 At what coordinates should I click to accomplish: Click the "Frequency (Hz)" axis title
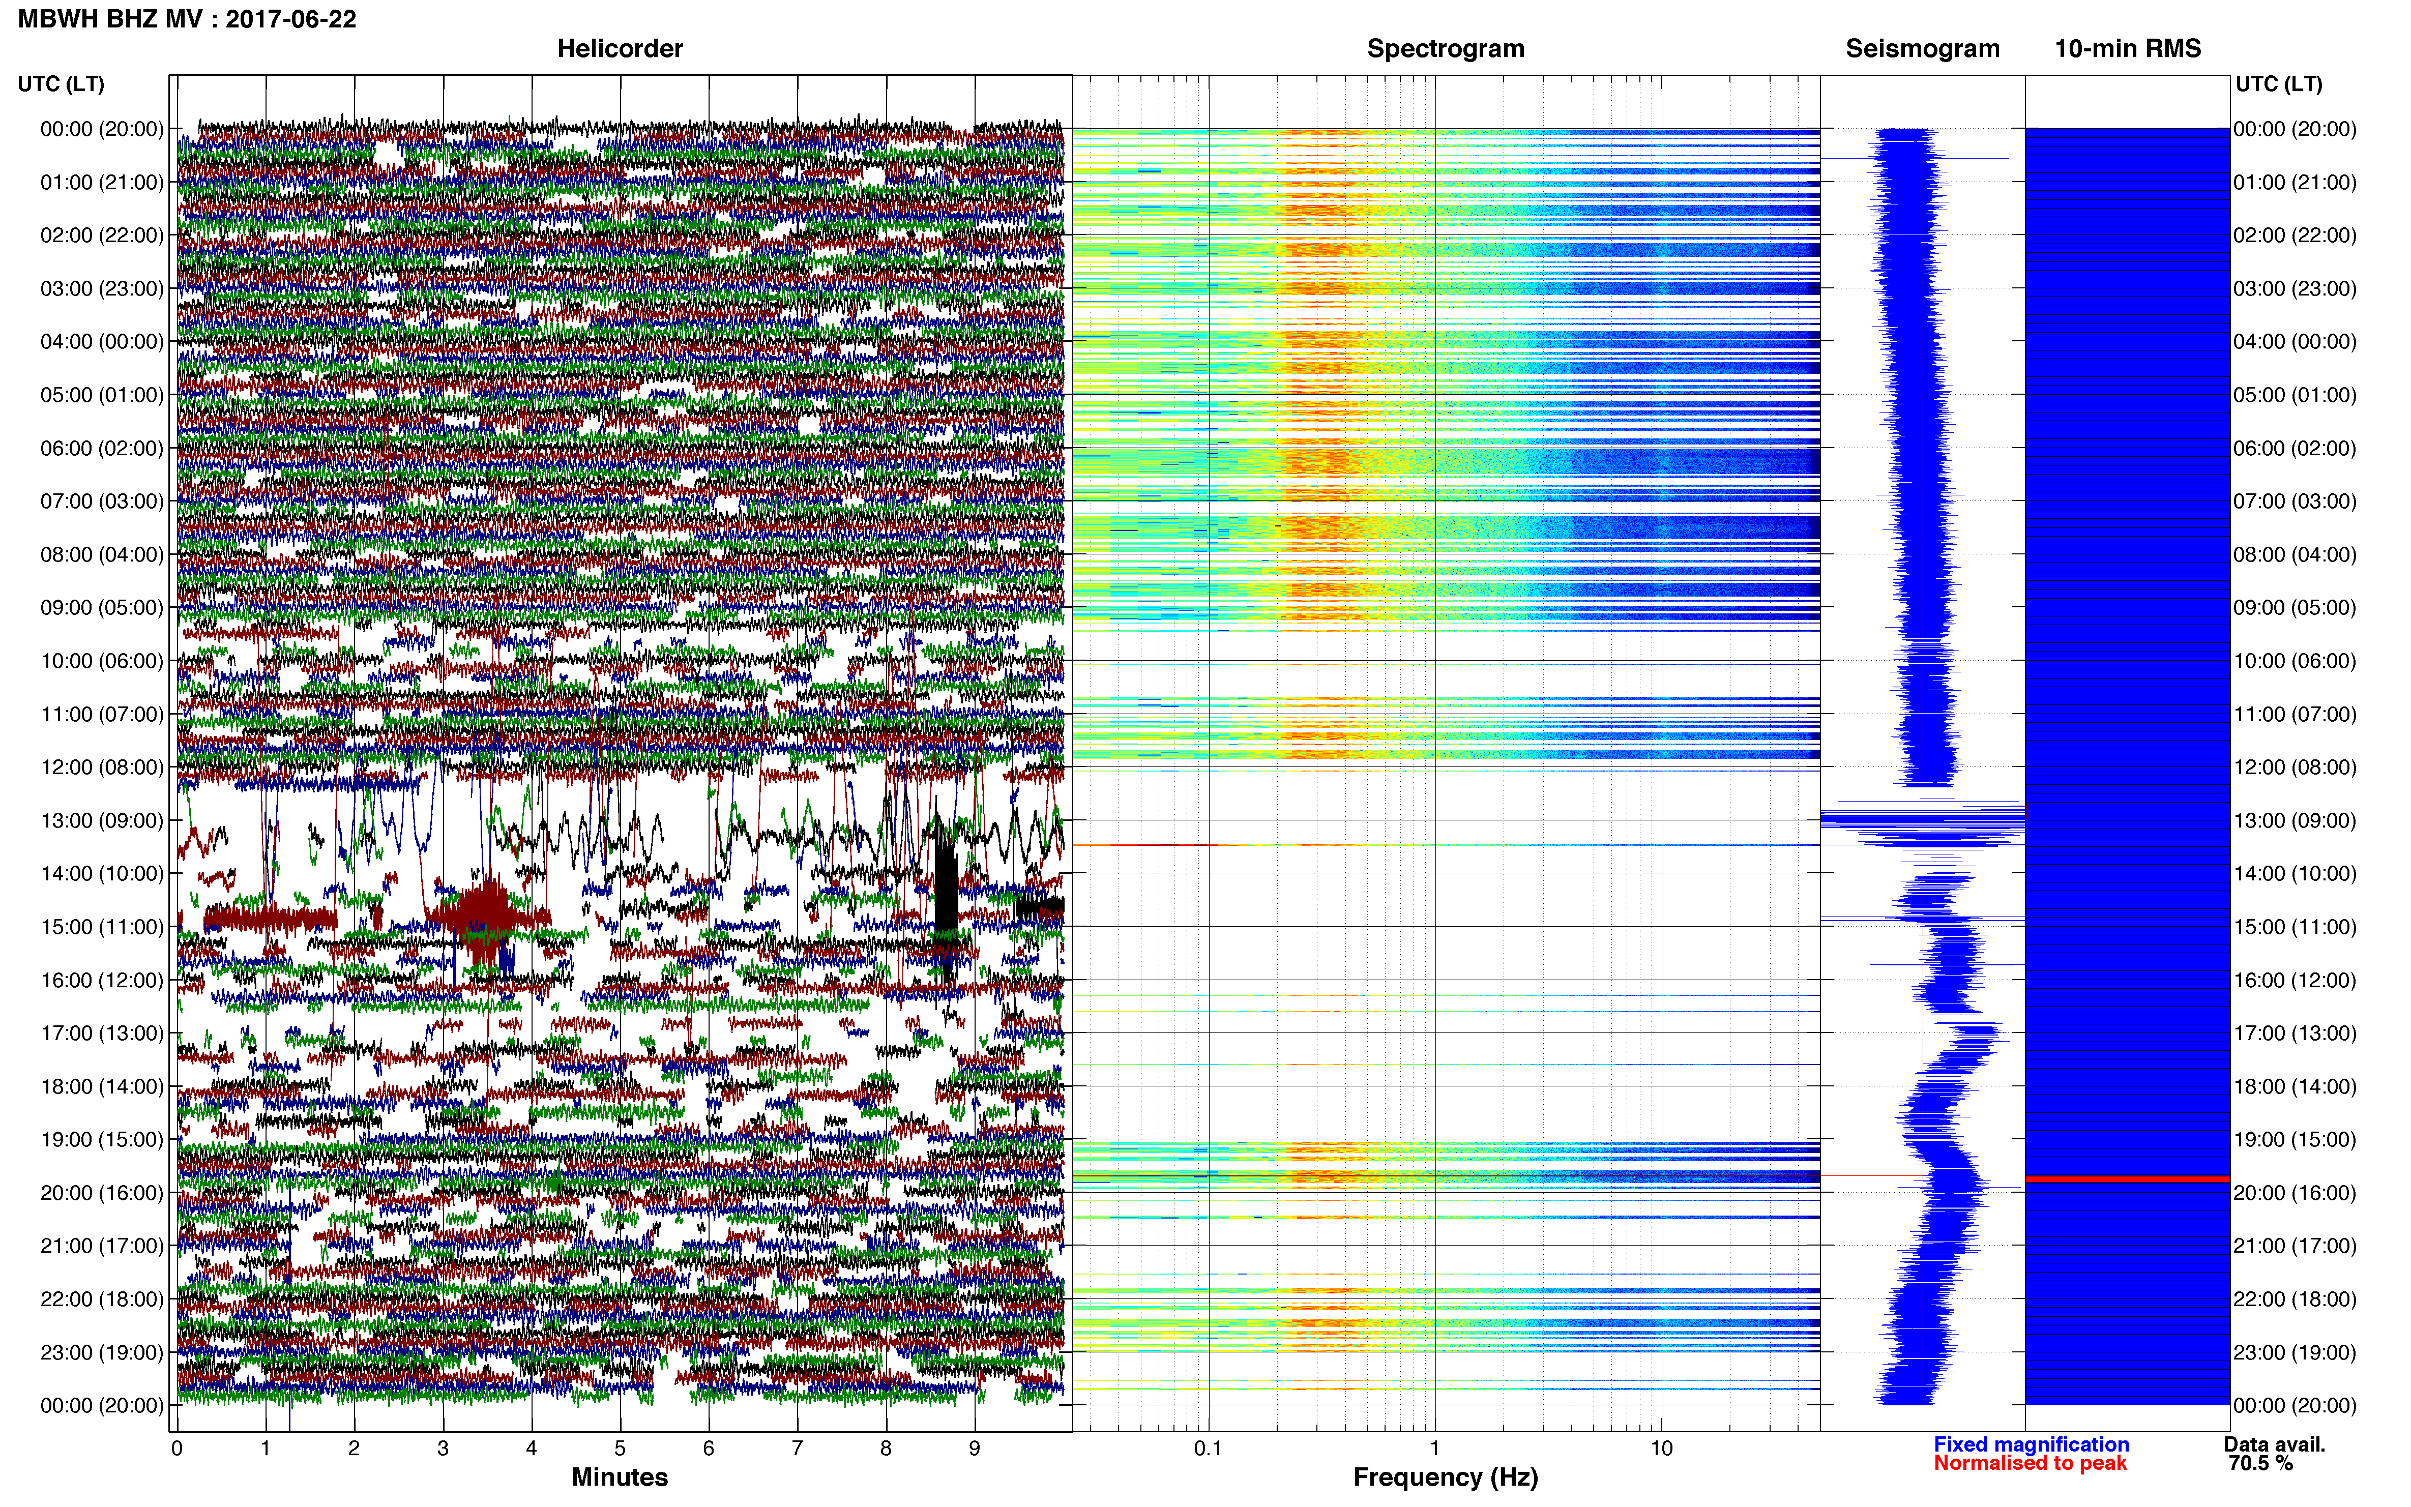coord(1445,1477)
